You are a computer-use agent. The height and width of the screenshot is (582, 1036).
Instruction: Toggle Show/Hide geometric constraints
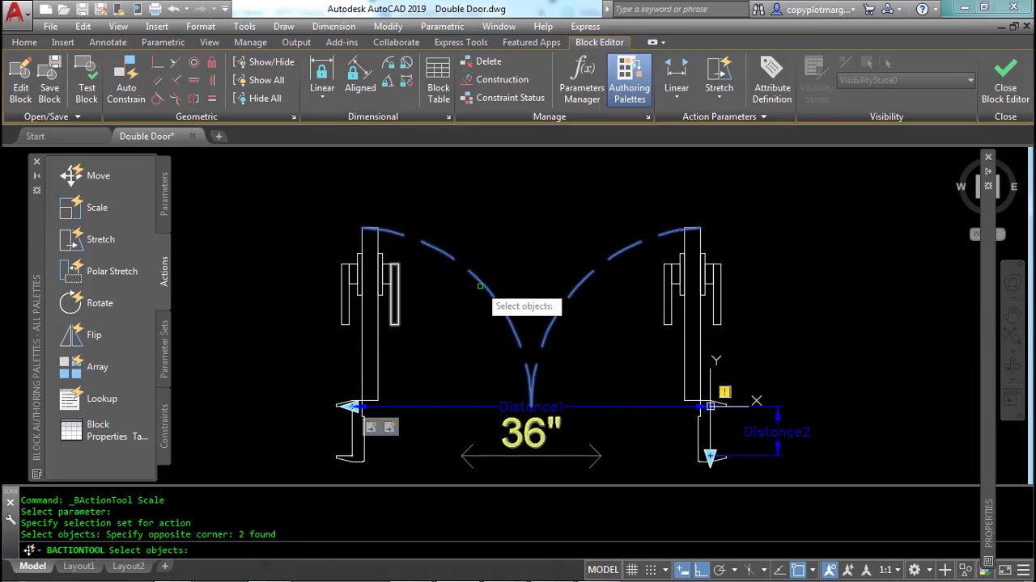[x=264, y=62]
